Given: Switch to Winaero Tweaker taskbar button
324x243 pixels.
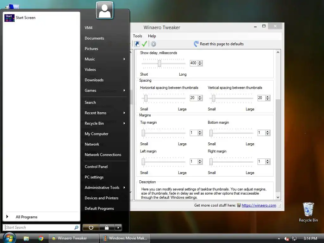Looking at the screenshot, I should [73, 238].
